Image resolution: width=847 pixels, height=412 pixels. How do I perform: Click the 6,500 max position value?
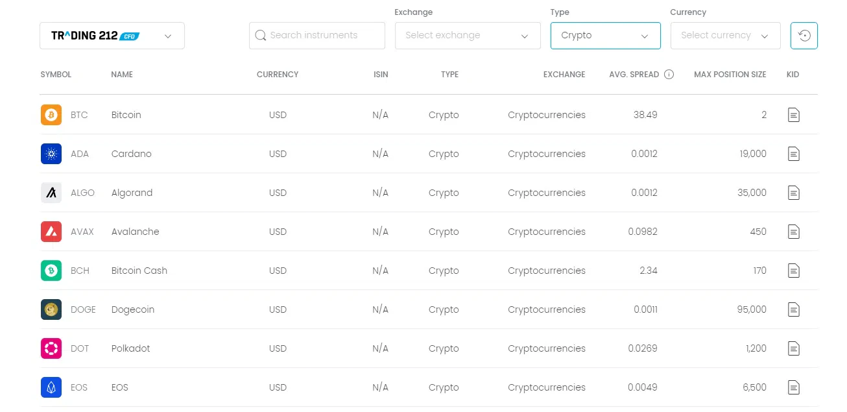click(x=755, y=387)
